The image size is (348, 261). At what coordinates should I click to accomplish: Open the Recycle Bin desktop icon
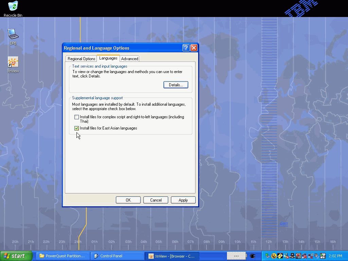[x=13, y=7]
